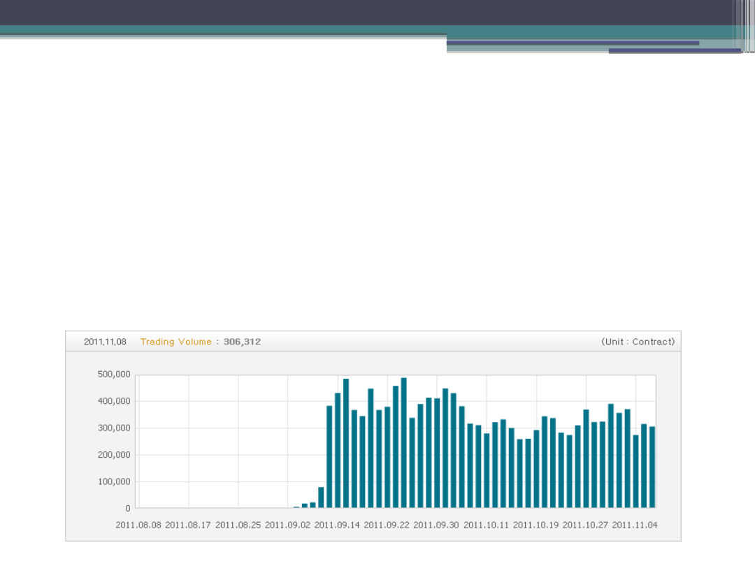Click the 2011.08.08 x-axis date label
755x566 pixels.
[x=138, y=525]
